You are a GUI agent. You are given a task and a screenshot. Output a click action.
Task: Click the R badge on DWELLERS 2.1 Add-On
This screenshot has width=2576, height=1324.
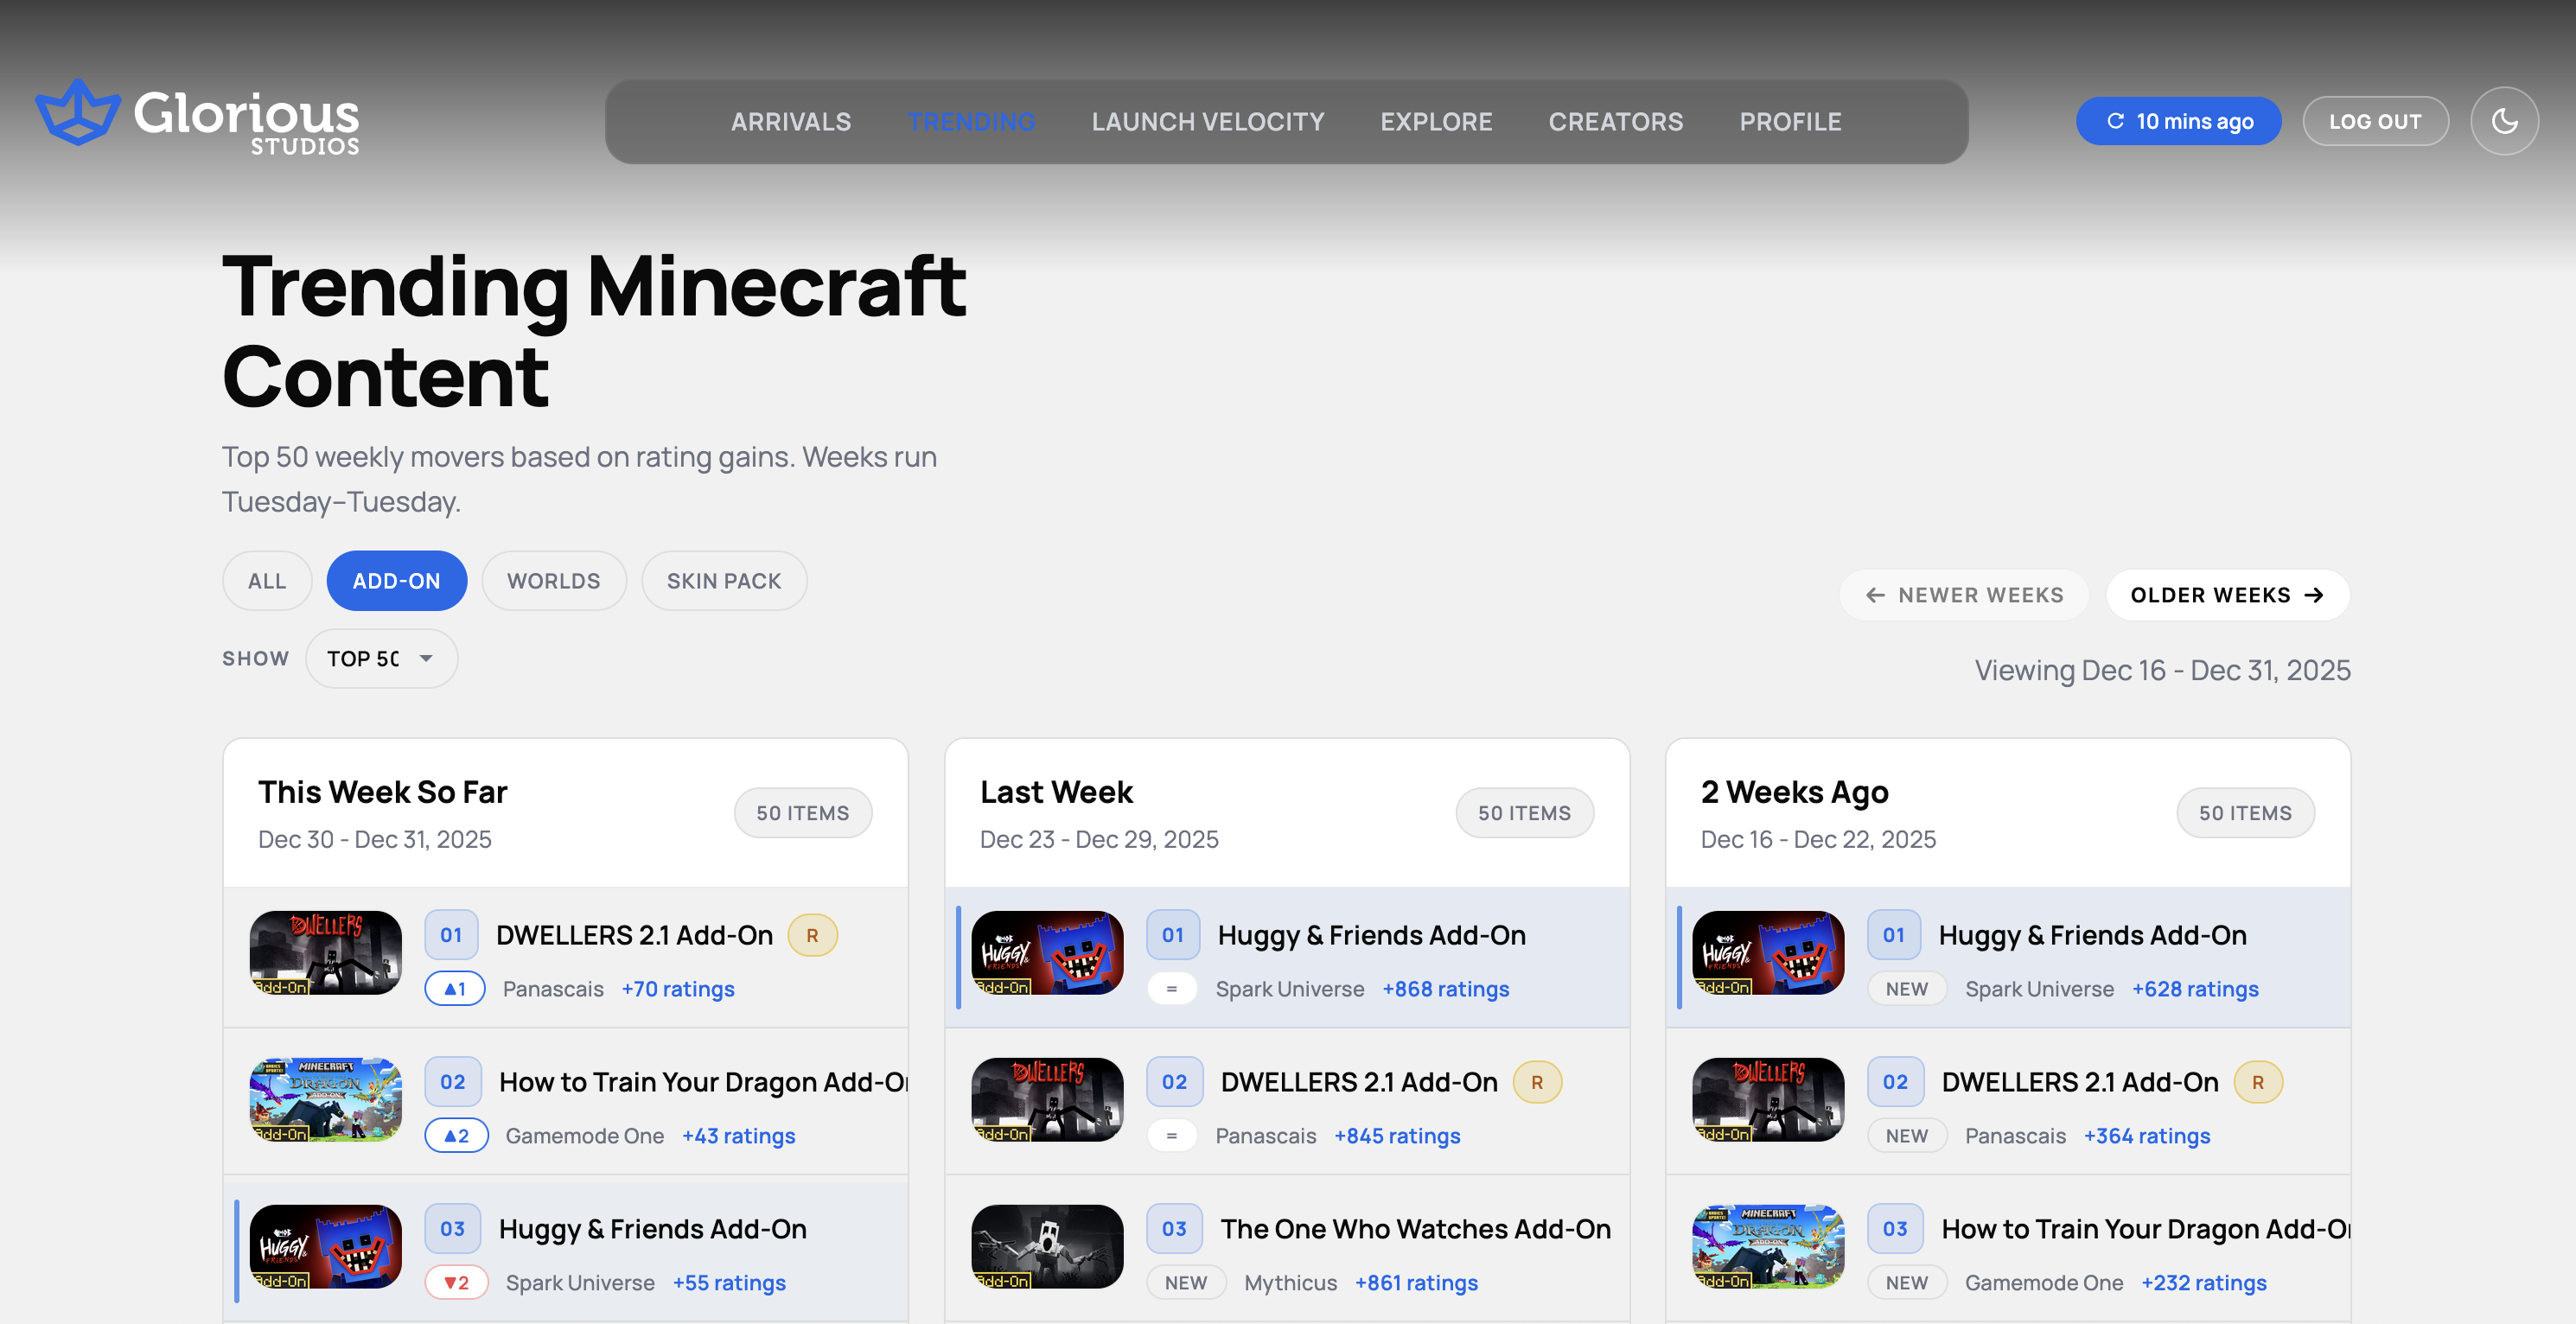click(x=813, y=934)
